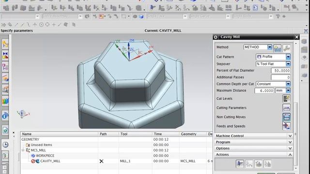
Task: Open the Cut Levels dialog icon
Action: [286, 99]
